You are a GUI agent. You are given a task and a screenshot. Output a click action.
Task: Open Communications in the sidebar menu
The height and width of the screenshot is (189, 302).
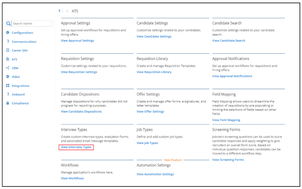pos(24,42)
